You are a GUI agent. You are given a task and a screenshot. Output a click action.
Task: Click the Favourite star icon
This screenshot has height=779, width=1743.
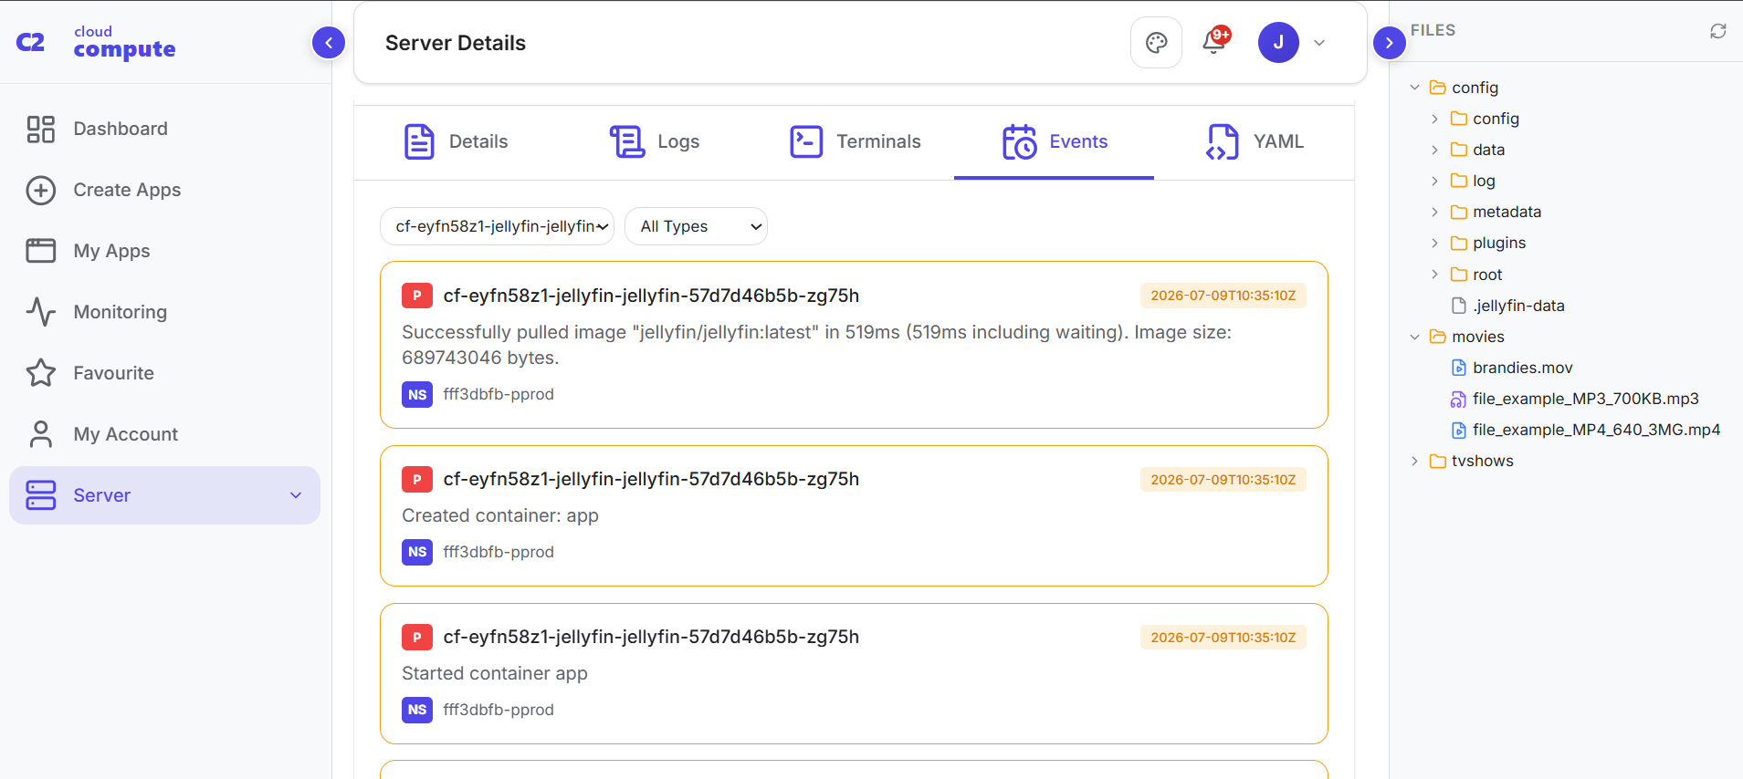41,373
